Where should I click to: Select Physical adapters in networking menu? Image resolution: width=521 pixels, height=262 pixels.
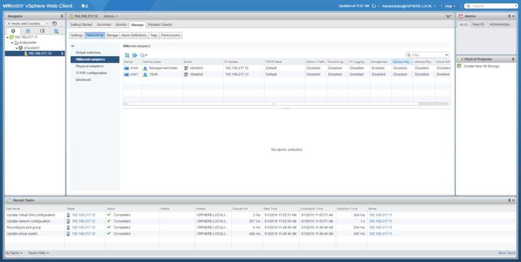(x=95, y=66)
